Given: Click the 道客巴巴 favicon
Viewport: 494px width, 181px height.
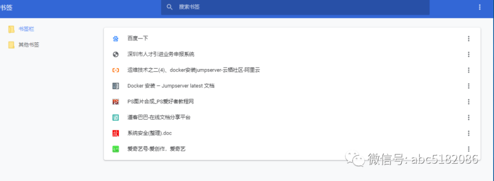Looking at the screenshot, I should click(x=116, y=117).
